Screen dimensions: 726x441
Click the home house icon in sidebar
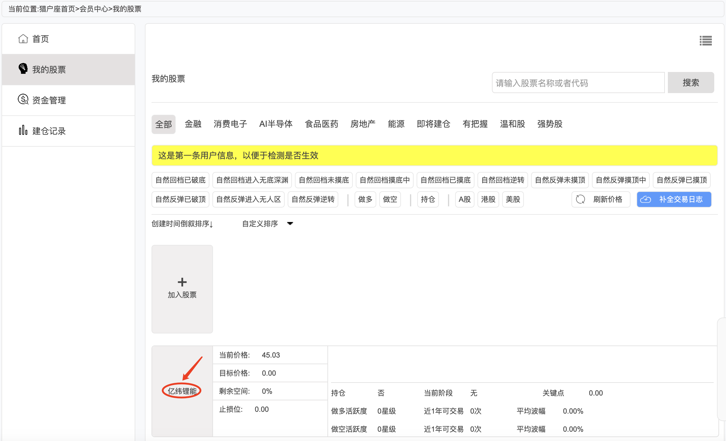point(23,39)
